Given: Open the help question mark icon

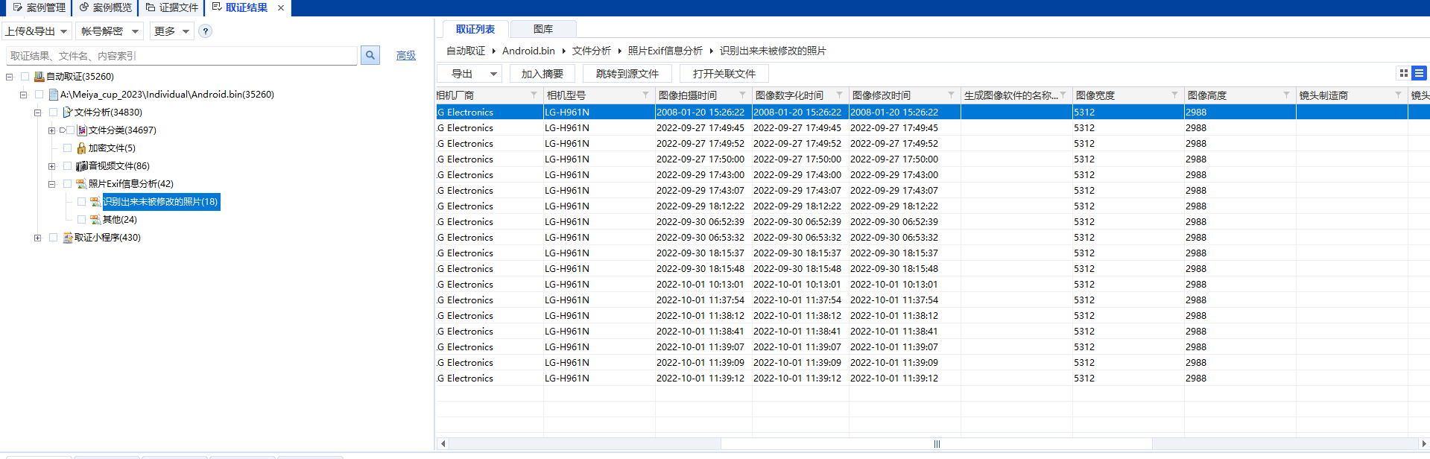Looking at the screenshot, I should 206,31.
